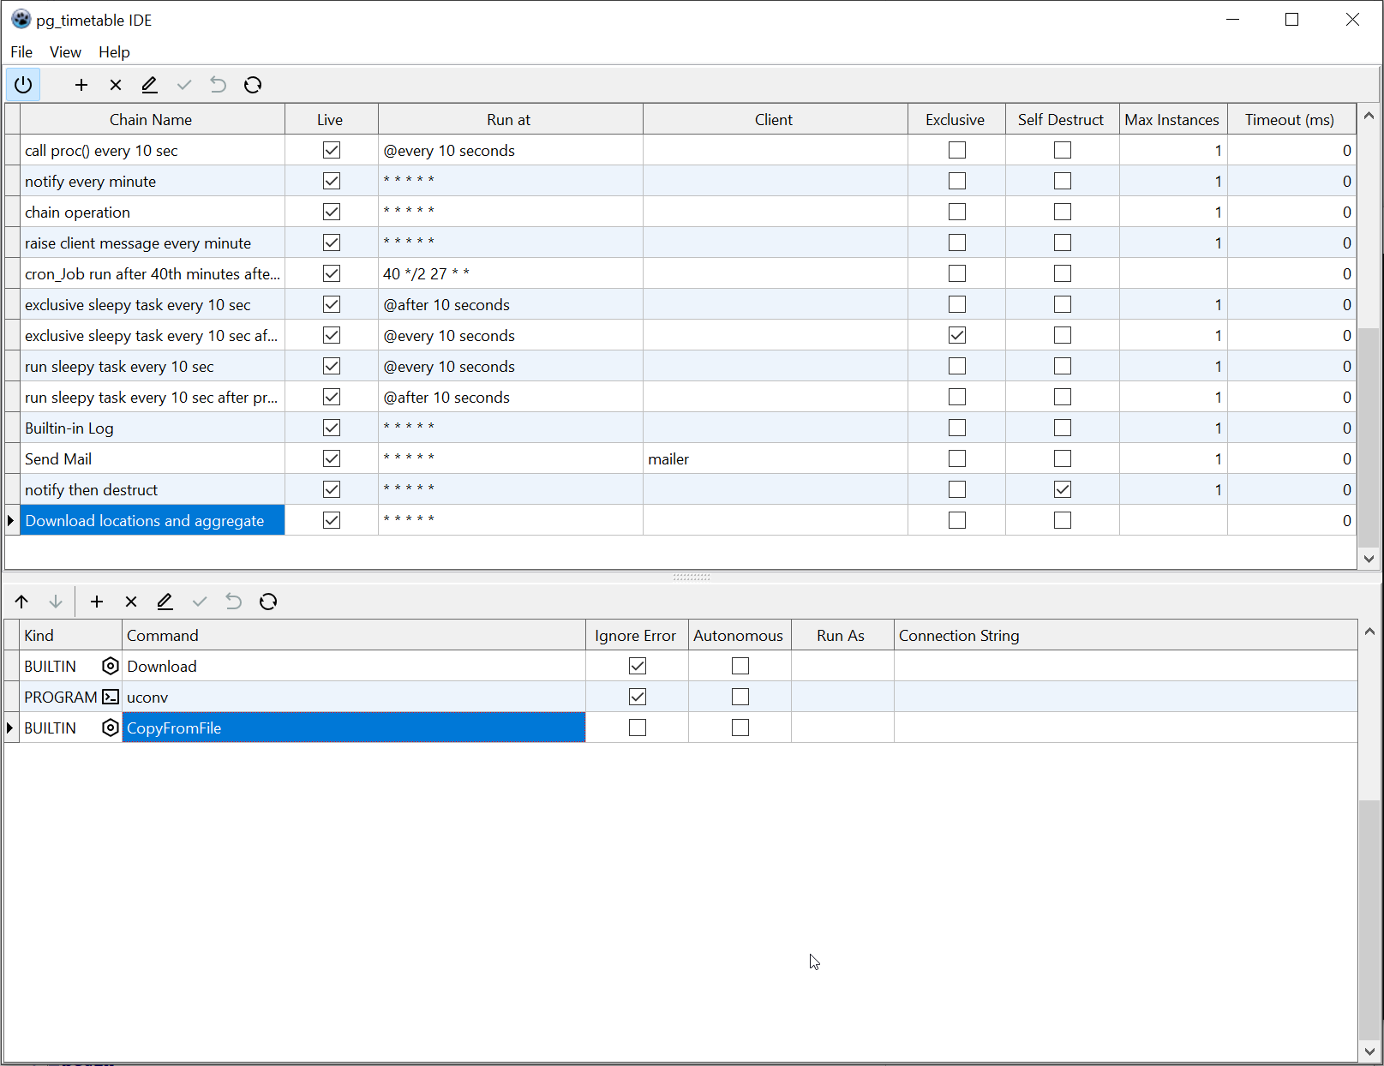The width and height of the screenshot is (1384, 1066).
Task: Click program terminal icon on uconv row
Action: point(111,697)
